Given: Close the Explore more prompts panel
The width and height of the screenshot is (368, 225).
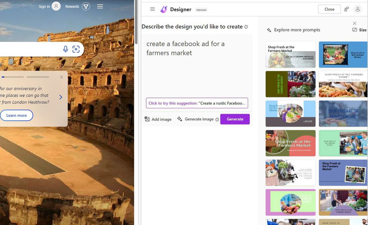Looking at the screenshot, I should pyautogui.click(x=355, y=23).
